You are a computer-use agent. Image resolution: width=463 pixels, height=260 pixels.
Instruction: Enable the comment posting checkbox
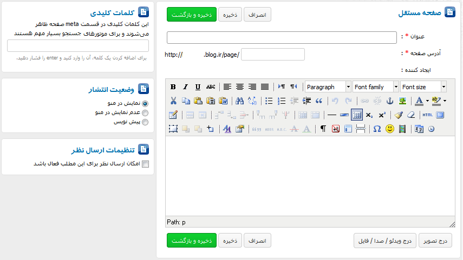tap(145, 164)
